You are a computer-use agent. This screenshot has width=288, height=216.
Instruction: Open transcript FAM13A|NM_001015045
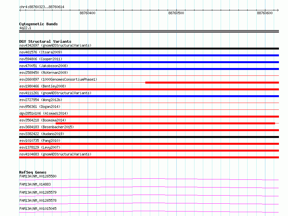coord(38,209)
